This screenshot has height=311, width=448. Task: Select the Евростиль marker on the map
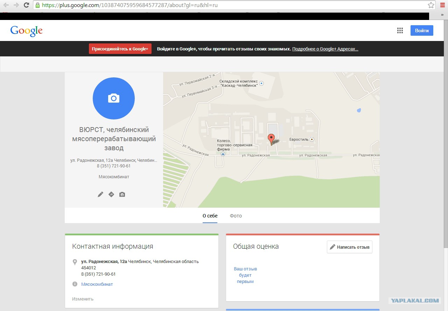coord(312,139)
